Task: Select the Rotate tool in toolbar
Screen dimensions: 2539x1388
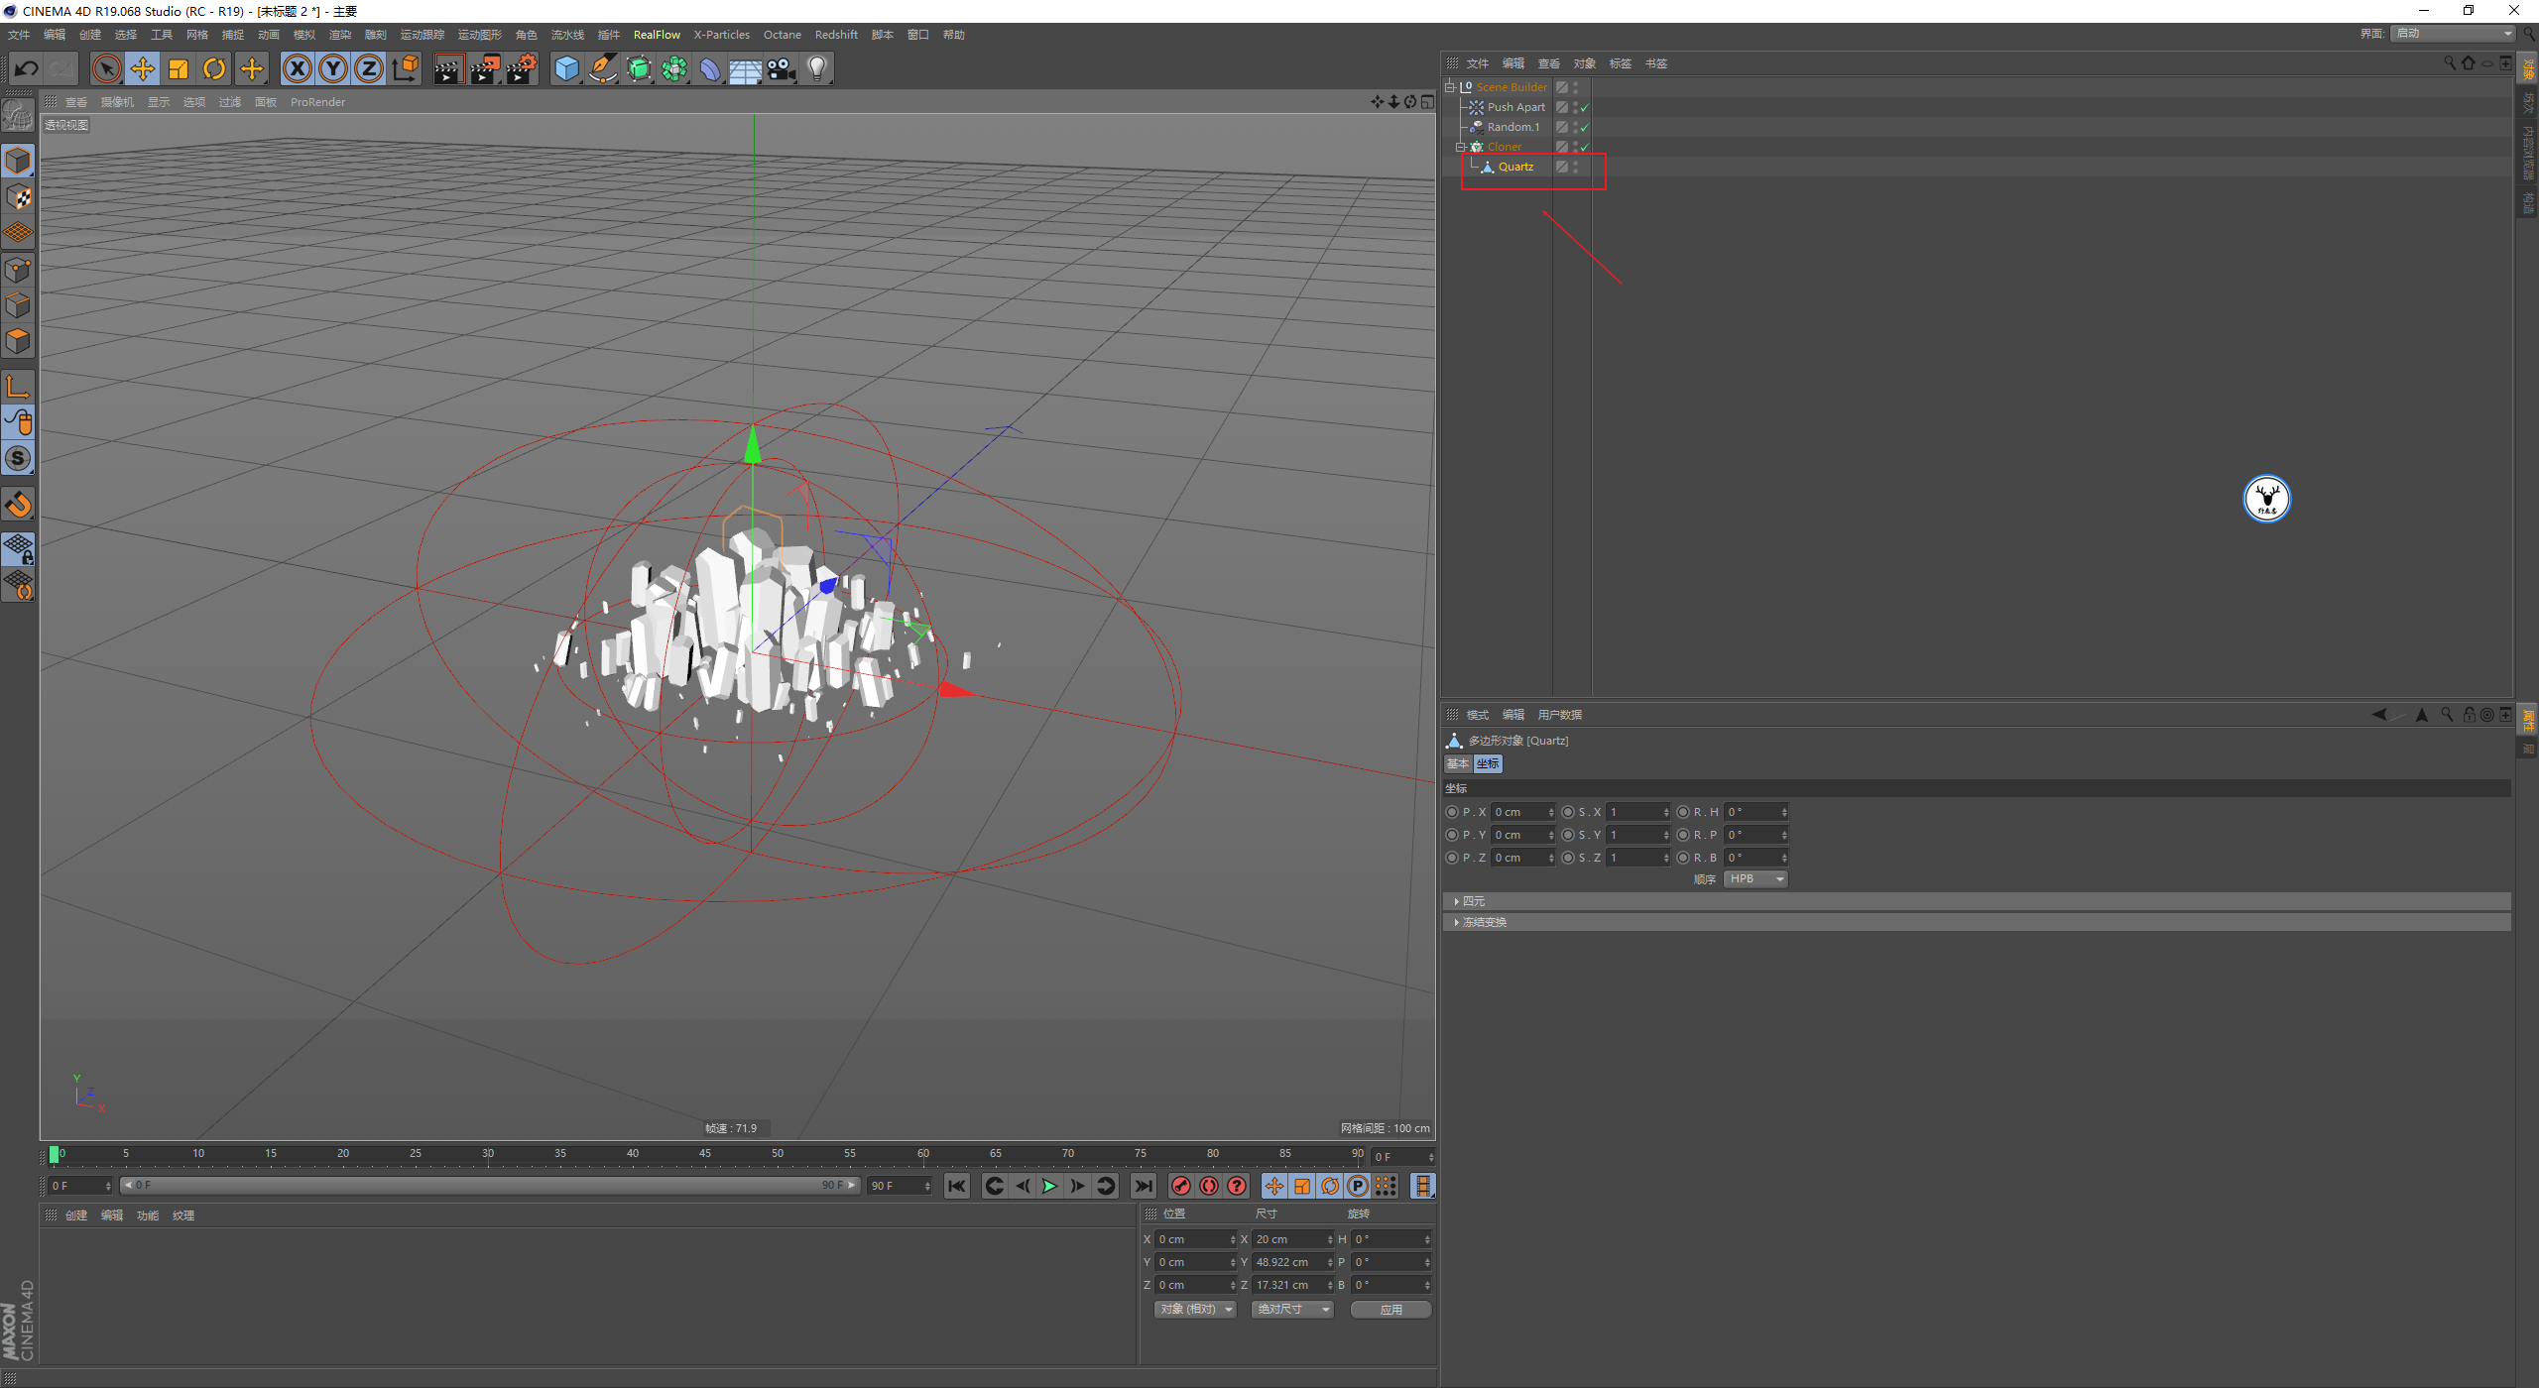Action: coord(214,68)
